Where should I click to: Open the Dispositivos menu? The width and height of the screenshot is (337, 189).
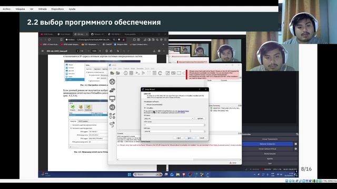coord(57,9)
